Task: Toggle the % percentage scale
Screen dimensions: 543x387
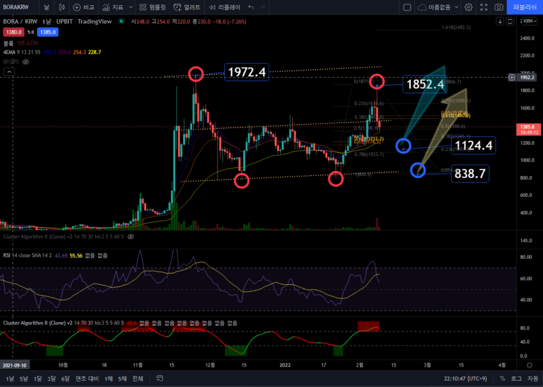Action: (502, 379)
